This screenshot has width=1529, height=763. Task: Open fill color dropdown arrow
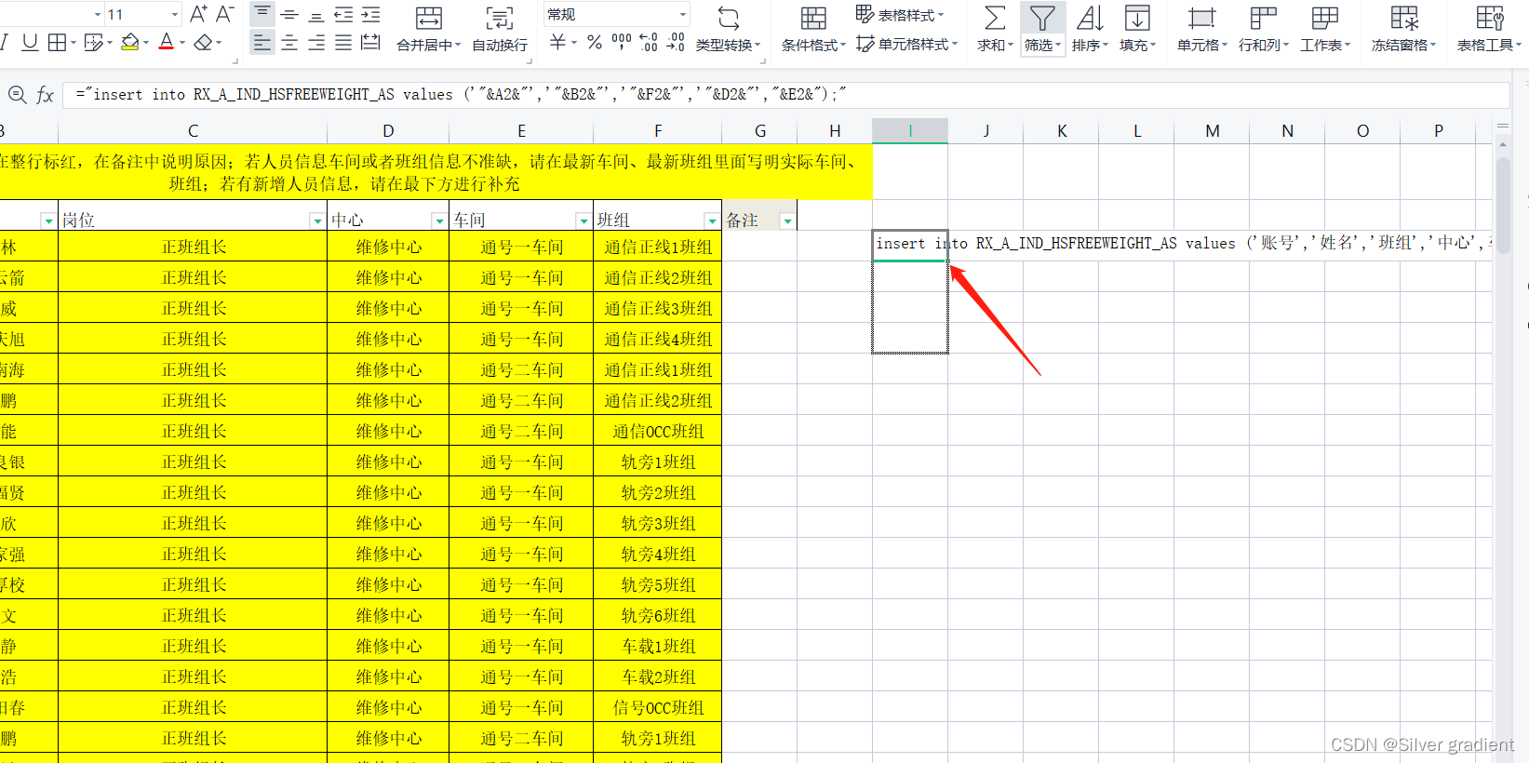(146, 43)
